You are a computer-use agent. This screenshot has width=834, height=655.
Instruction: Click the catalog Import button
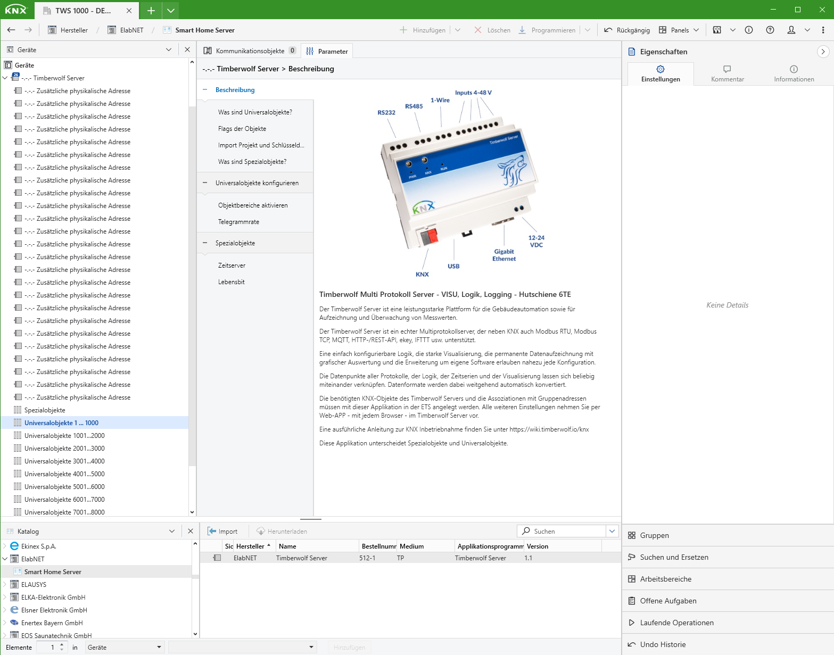[x=222, y=531]
